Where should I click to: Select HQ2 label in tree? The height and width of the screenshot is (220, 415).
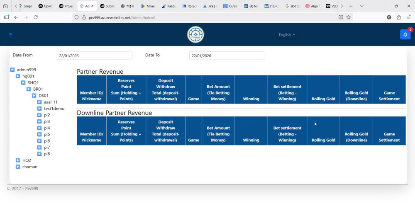(x=27, y=160)
